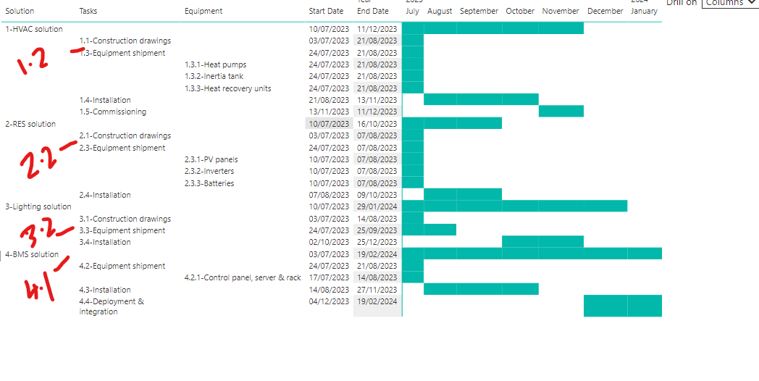759x381 pixels.
Task: Select the 2.3.1-PV panels equipment entry
Action: pyautogui.click(x=211, y=159)
